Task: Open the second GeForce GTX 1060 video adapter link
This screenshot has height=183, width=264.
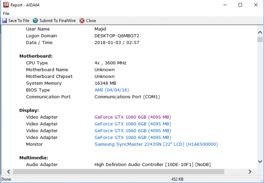Action: 132,124
